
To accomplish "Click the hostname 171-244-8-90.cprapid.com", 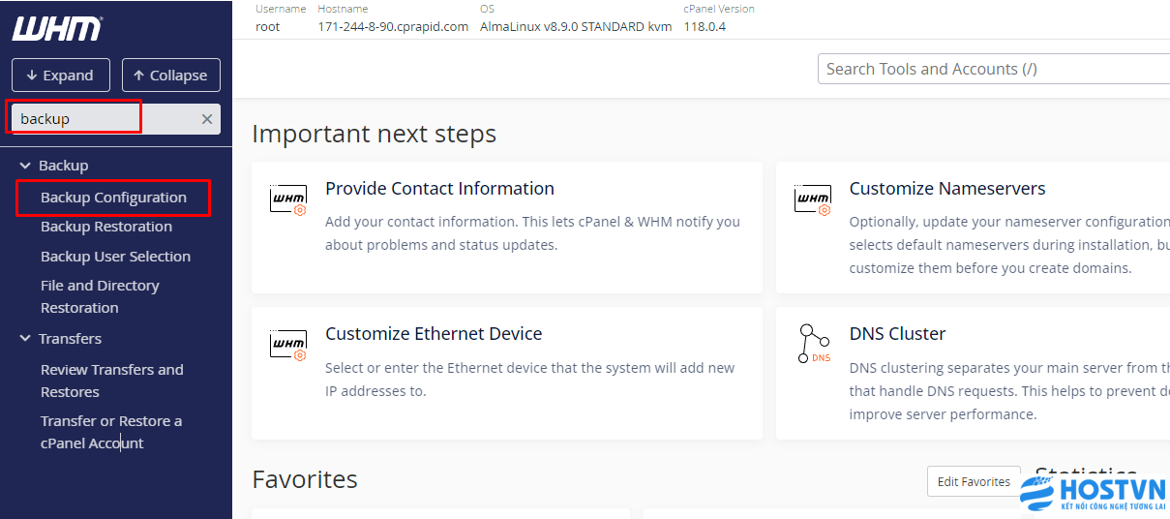I will tap(393, 26).
